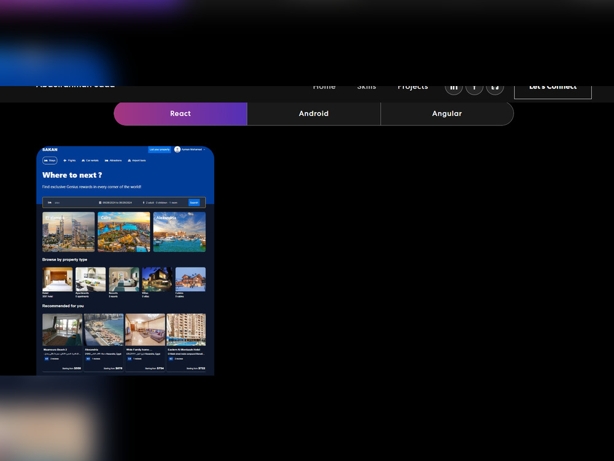
Task: Open the Android projects tab
Action: coord(314,114)
